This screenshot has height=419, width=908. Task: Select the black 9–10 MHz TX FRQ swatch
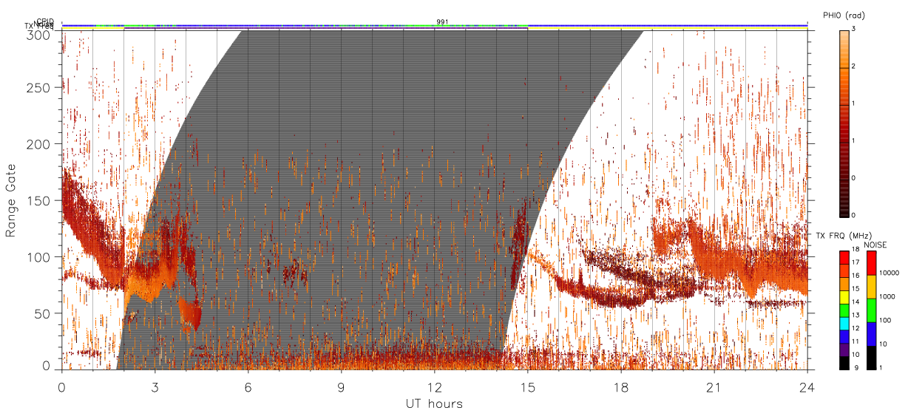(x=844, y=362)
